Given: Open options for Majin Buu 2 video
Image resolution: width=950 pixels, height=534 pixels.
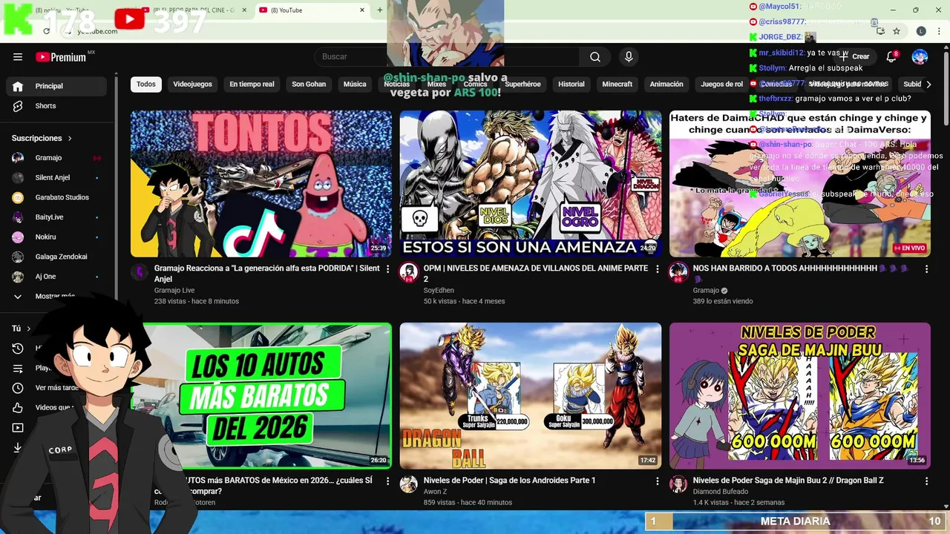Looking at the screenshot, I should [926, 481].
